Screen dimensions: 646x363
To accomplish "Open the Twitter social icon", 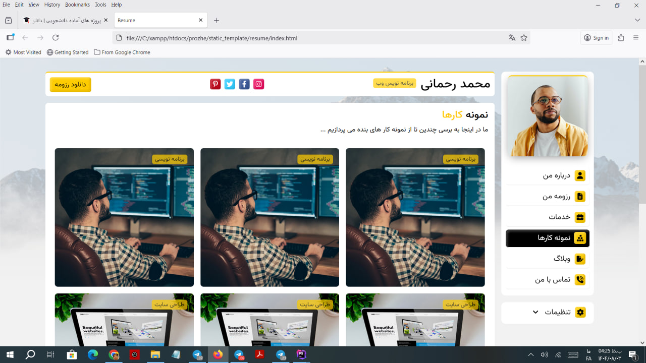I will click(x=230, y=84).
